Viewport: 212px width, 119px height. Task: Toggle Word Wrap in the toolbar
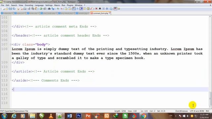(74, 9)
